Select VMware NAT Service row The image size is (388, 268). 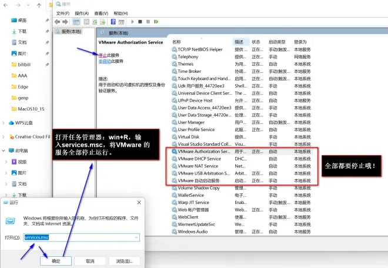(x=241, y=166)
